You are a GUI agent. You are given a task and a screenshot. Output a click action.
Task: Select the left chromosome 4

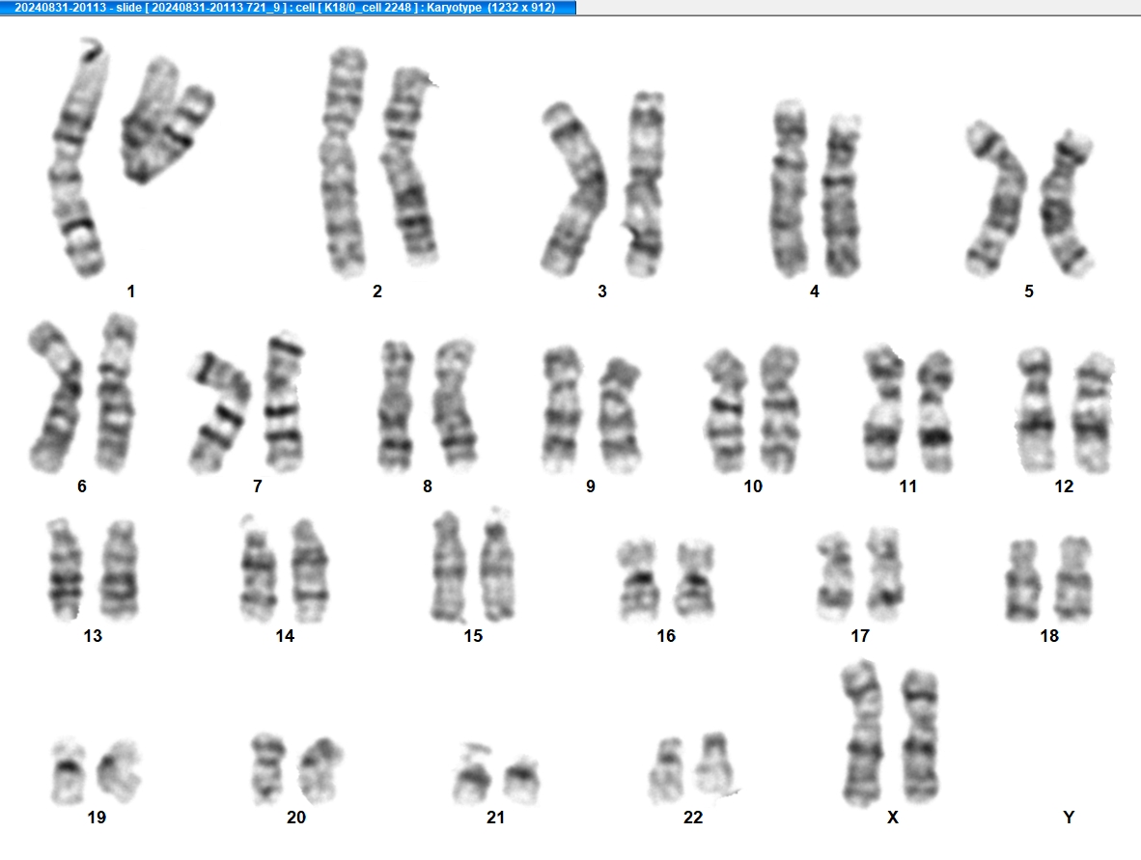click(x=790, y=188)
